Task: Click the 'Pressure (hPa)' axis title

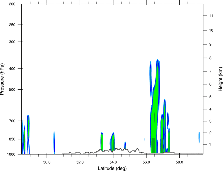Action: point(2,79)
